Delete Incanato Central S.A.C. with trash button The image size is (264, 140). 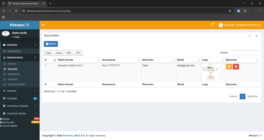pos(236,67)
